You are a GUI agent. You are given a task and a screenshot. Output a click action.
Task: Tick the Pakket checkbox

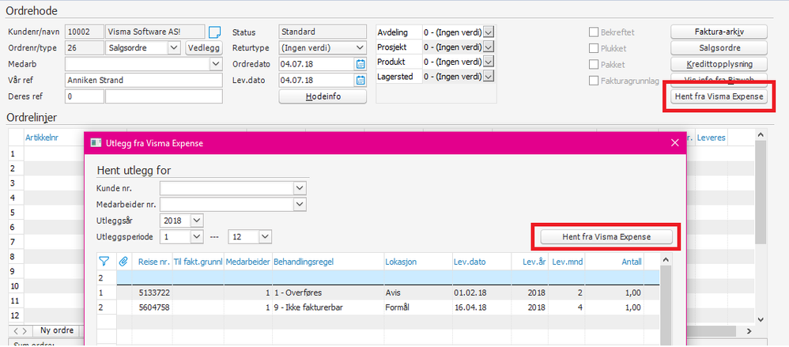pyautogui.click(x=594, y=65)
